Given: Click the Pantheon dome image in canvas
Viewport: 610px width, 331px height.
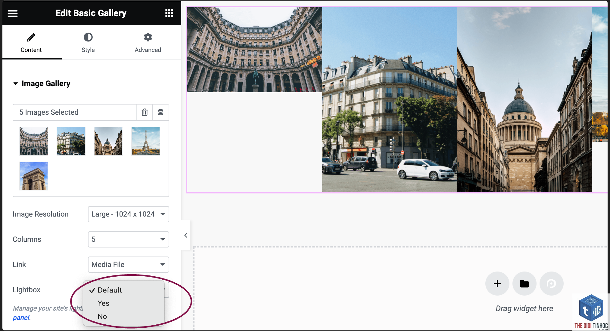Looking at the screenshot, I should [x=524, y=100].
